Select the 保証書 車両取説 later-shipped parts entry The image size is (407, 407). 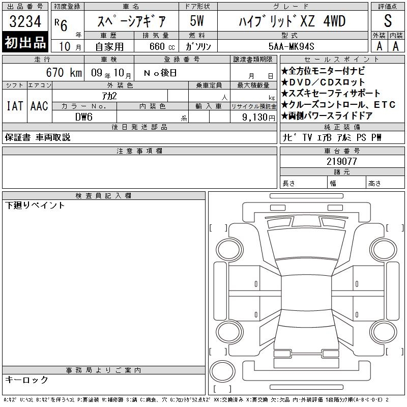click(38, 137)
